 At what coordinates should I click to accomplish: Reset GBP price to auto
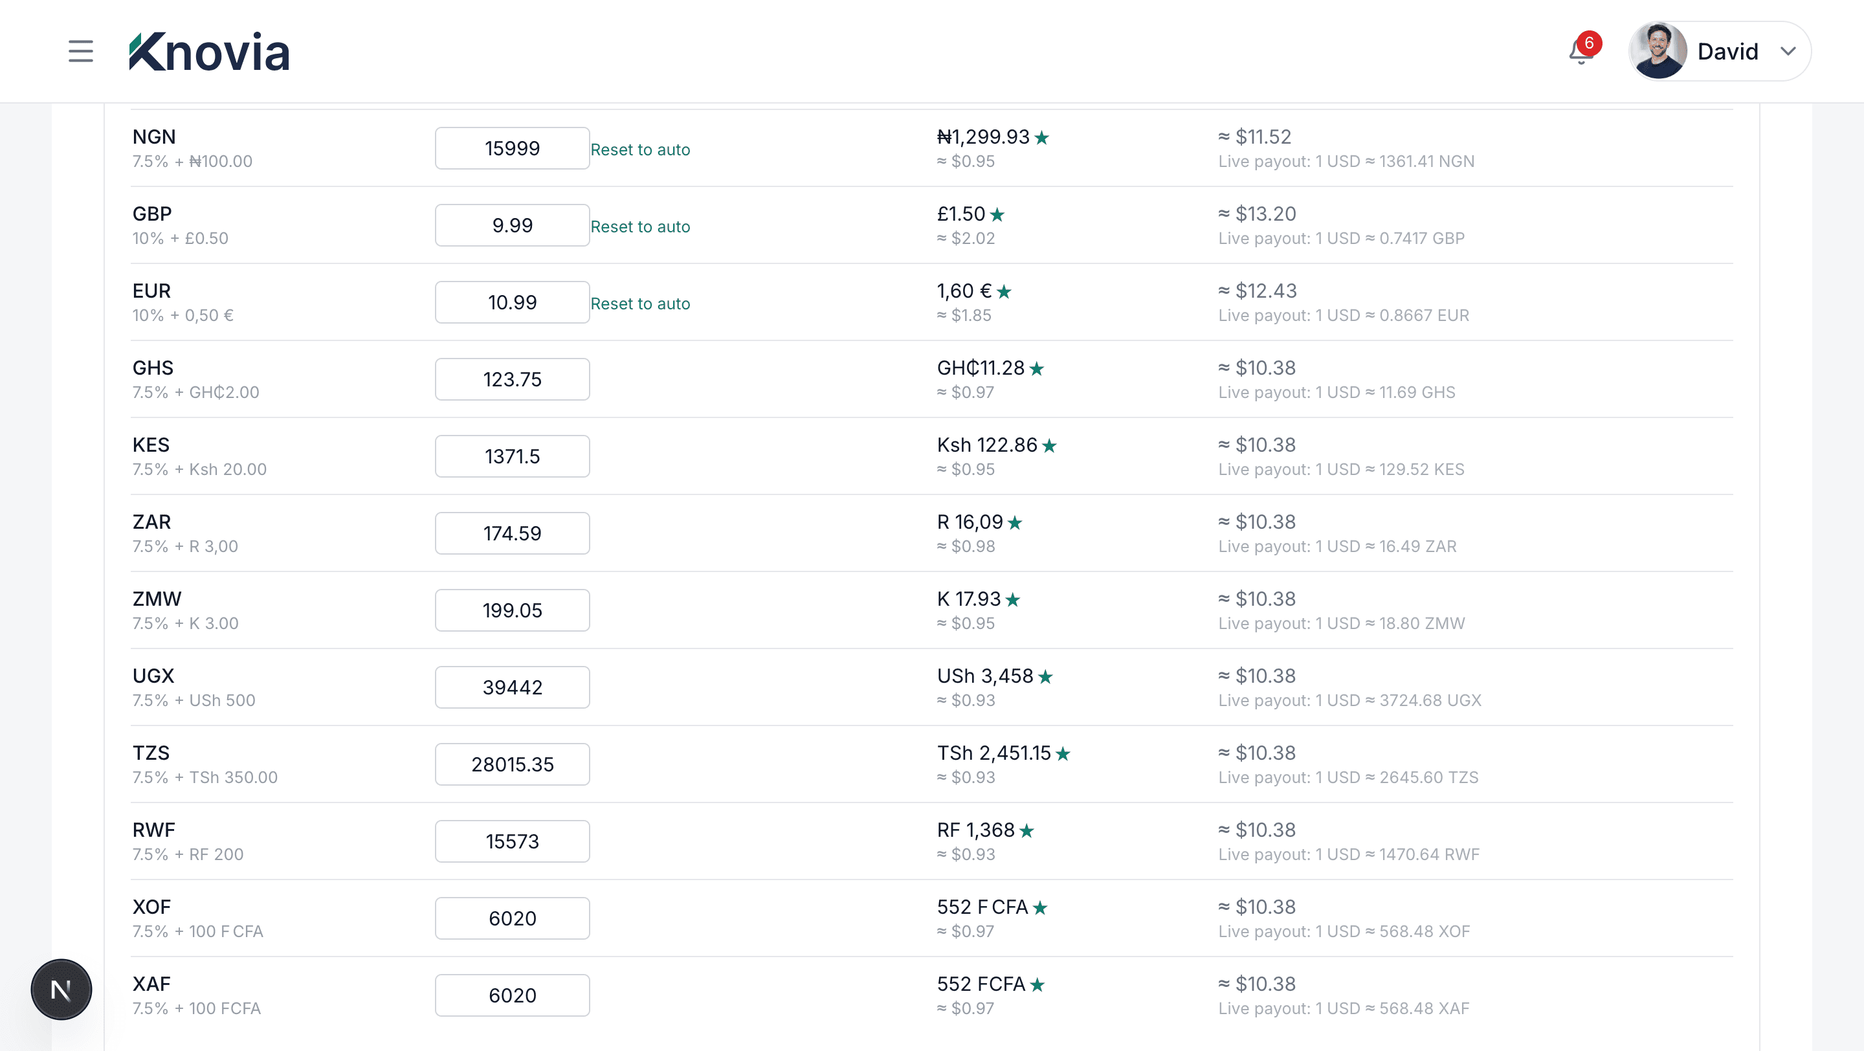tap(639, 227)
